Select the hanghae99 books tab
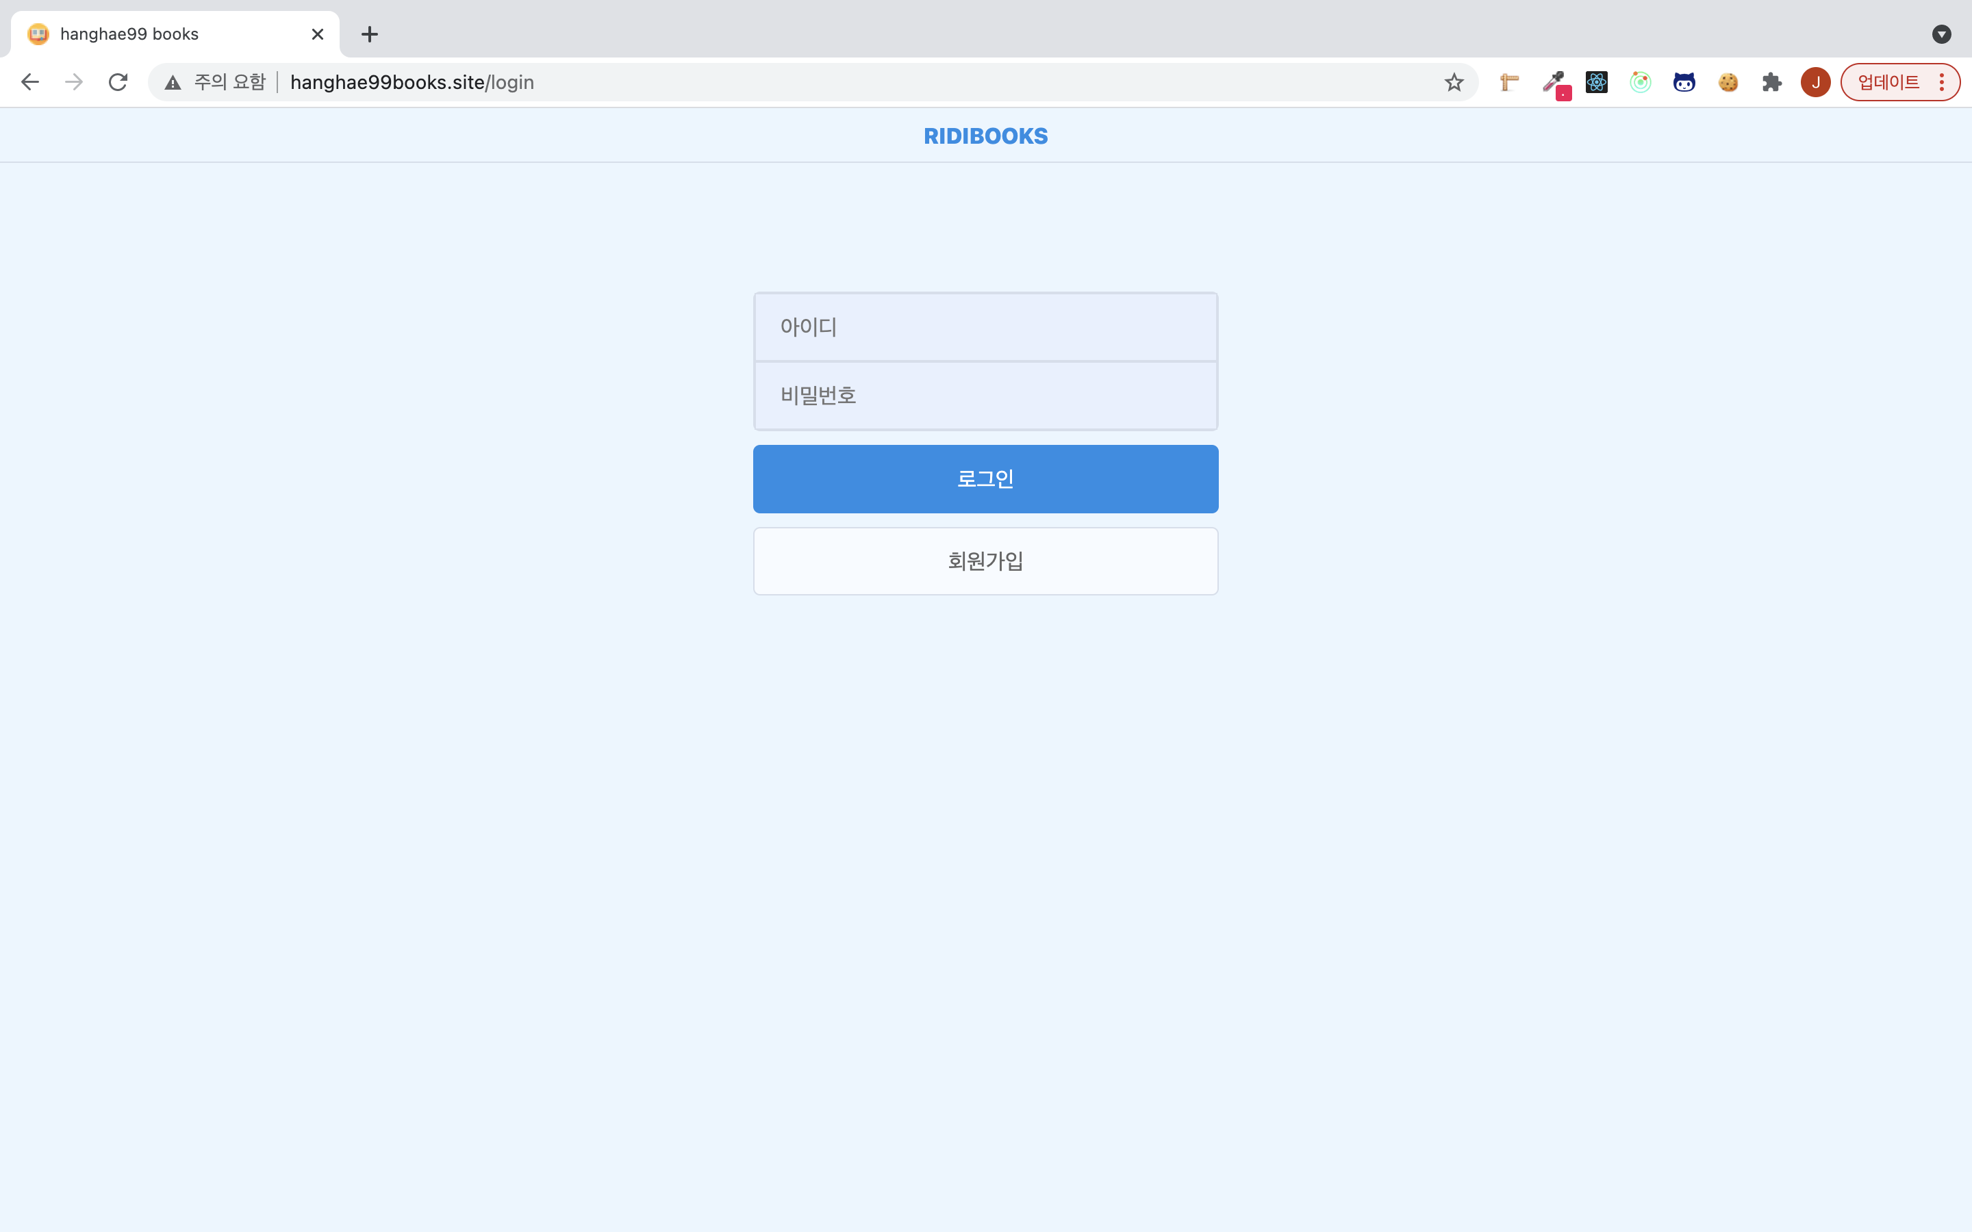Viewport: 1972px width, 1232px height. 163,34
